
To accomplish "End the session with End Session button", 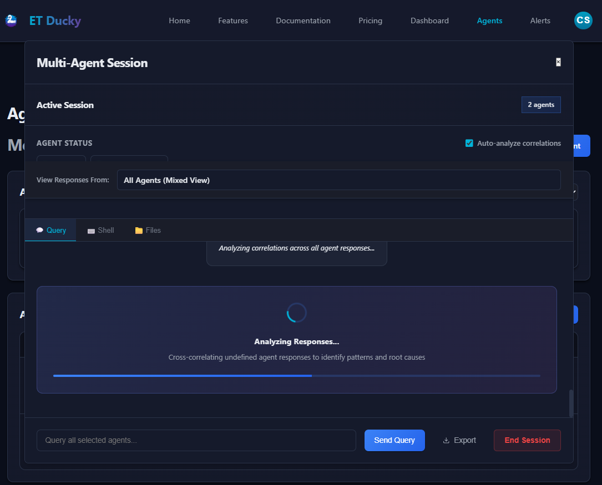I will [527, 440].
